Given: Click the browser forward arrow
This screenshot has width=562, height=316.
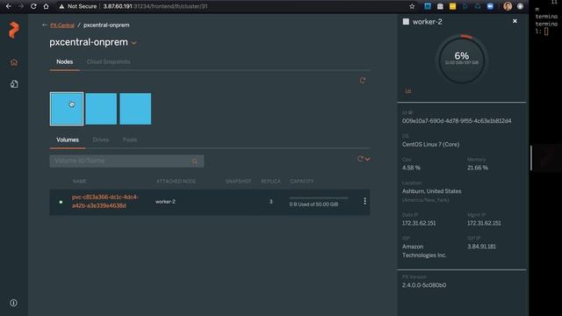Looking at the screenshot, I should 21,6.
